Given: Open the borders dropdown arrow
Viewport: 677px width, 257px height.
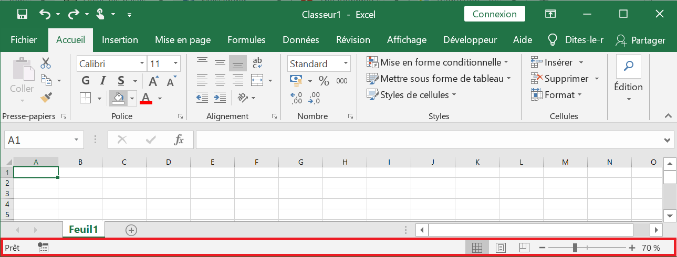Looking at the screenshot, I should tap(99, 98).
